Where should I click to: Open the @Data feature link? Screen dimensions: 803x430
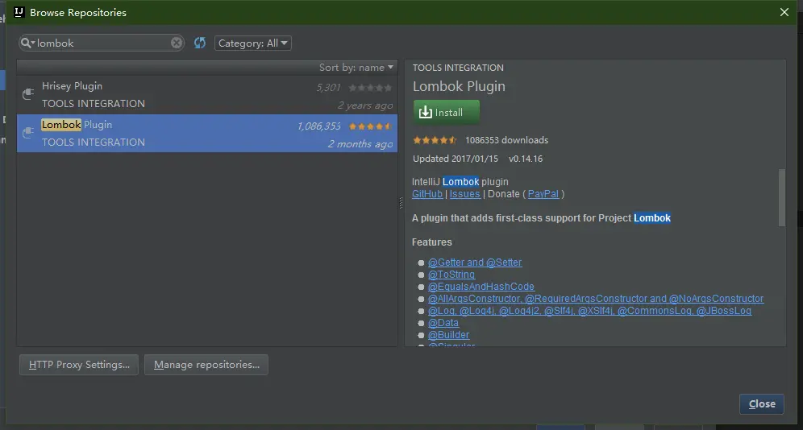click(443, 323)
